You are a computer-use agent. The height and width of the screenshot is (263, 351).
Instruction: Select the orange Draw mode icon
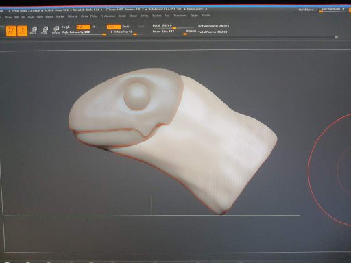pyautogui.click(x=22, y=31)
